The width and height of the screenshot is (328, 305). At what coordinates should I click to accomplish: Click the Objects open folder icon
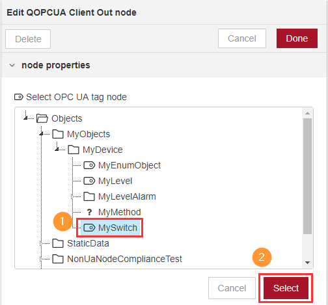coord(42,118)
